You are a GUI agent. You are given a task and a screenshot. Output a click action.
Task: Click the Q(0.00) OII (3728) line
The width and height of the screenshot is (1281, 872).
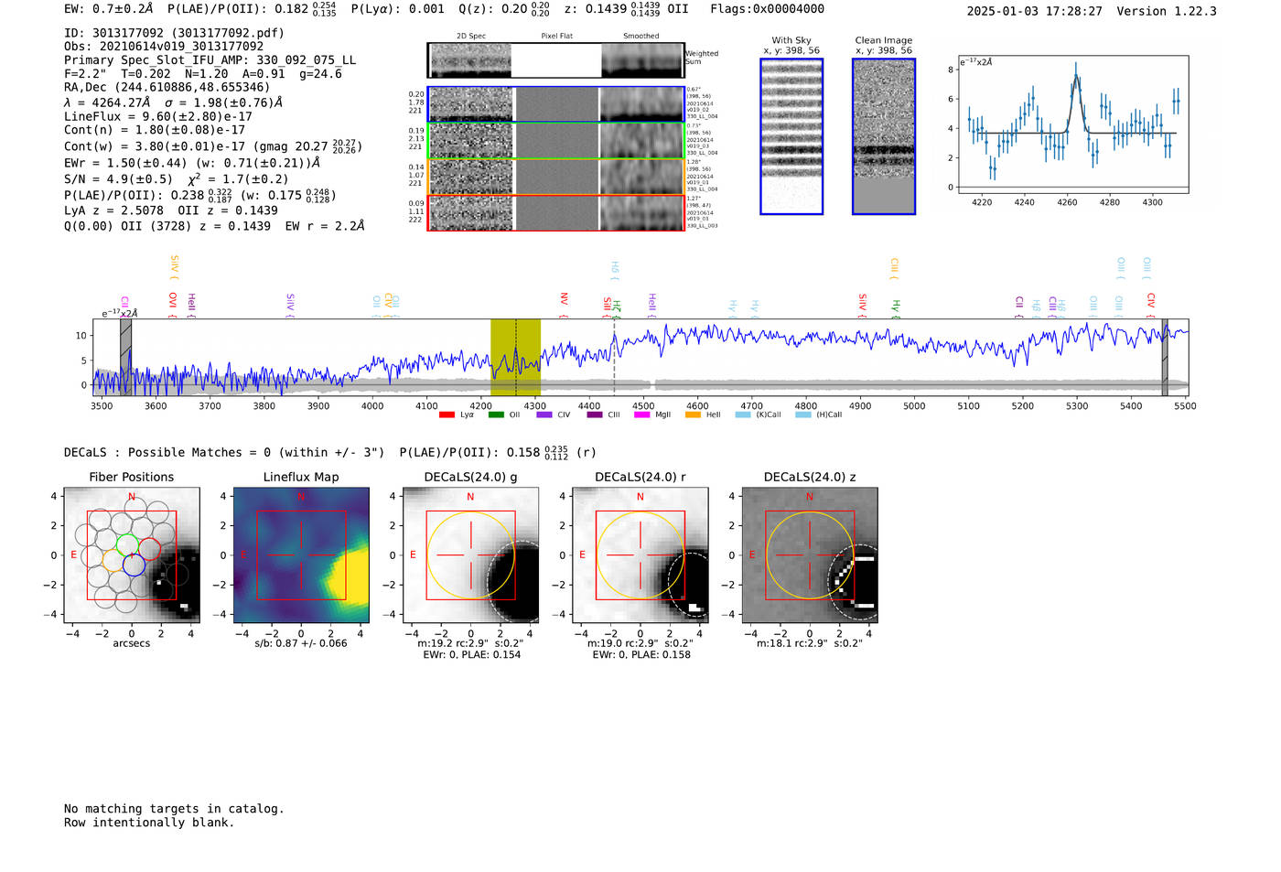pos(214,225)
